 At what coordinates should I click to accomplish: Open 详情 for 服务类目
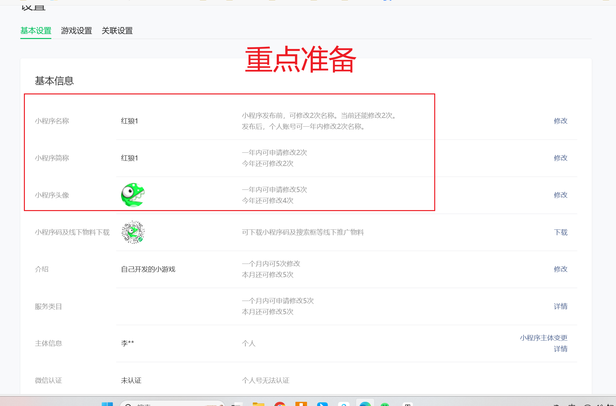560,306
